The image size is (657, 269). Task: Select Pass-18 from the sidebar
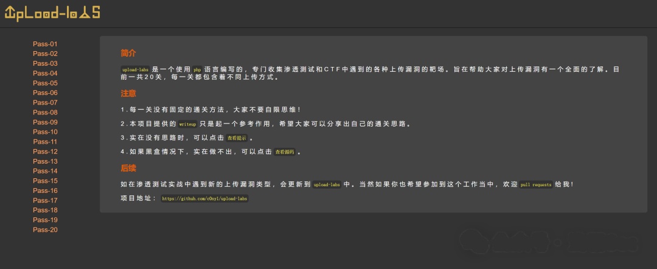pos(45,211)
